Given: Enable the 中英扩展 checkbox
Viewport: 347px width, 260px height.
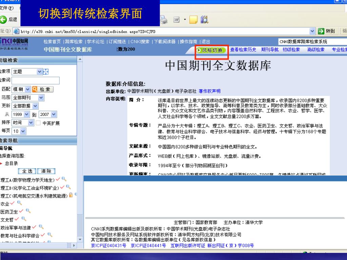Looking at the screenshot, I should pos(38,123).
